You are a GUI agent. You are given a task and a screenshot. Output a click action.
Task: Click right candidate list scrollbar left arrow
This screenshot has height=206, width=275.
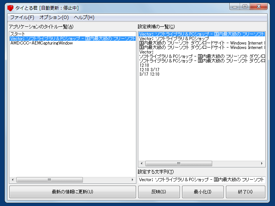[142, 163]
